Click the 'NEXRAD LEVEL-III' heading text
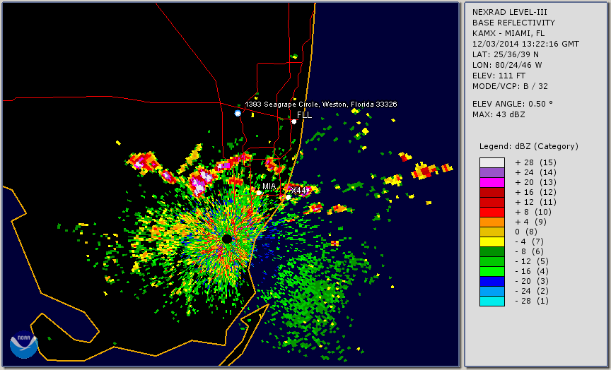 (x=510, y=13)
